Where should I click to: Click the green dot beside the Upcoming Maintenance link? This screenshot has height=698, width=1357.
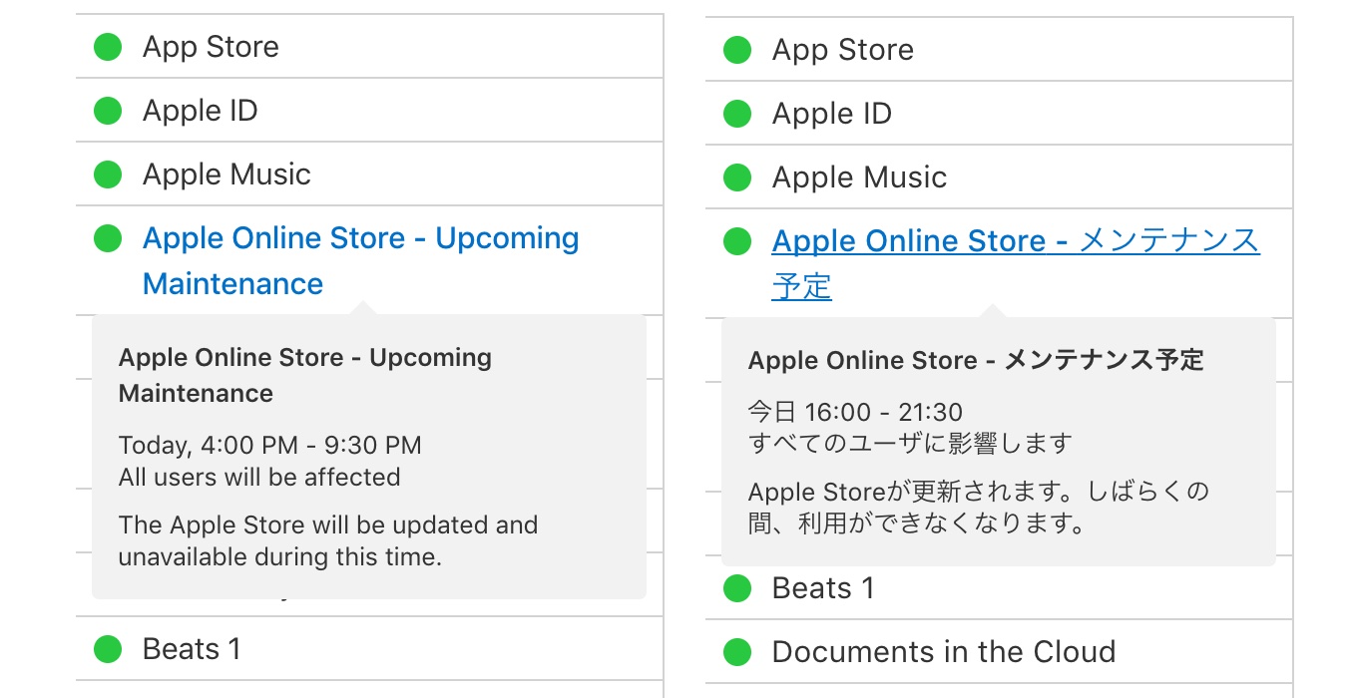tap(108, 238)
